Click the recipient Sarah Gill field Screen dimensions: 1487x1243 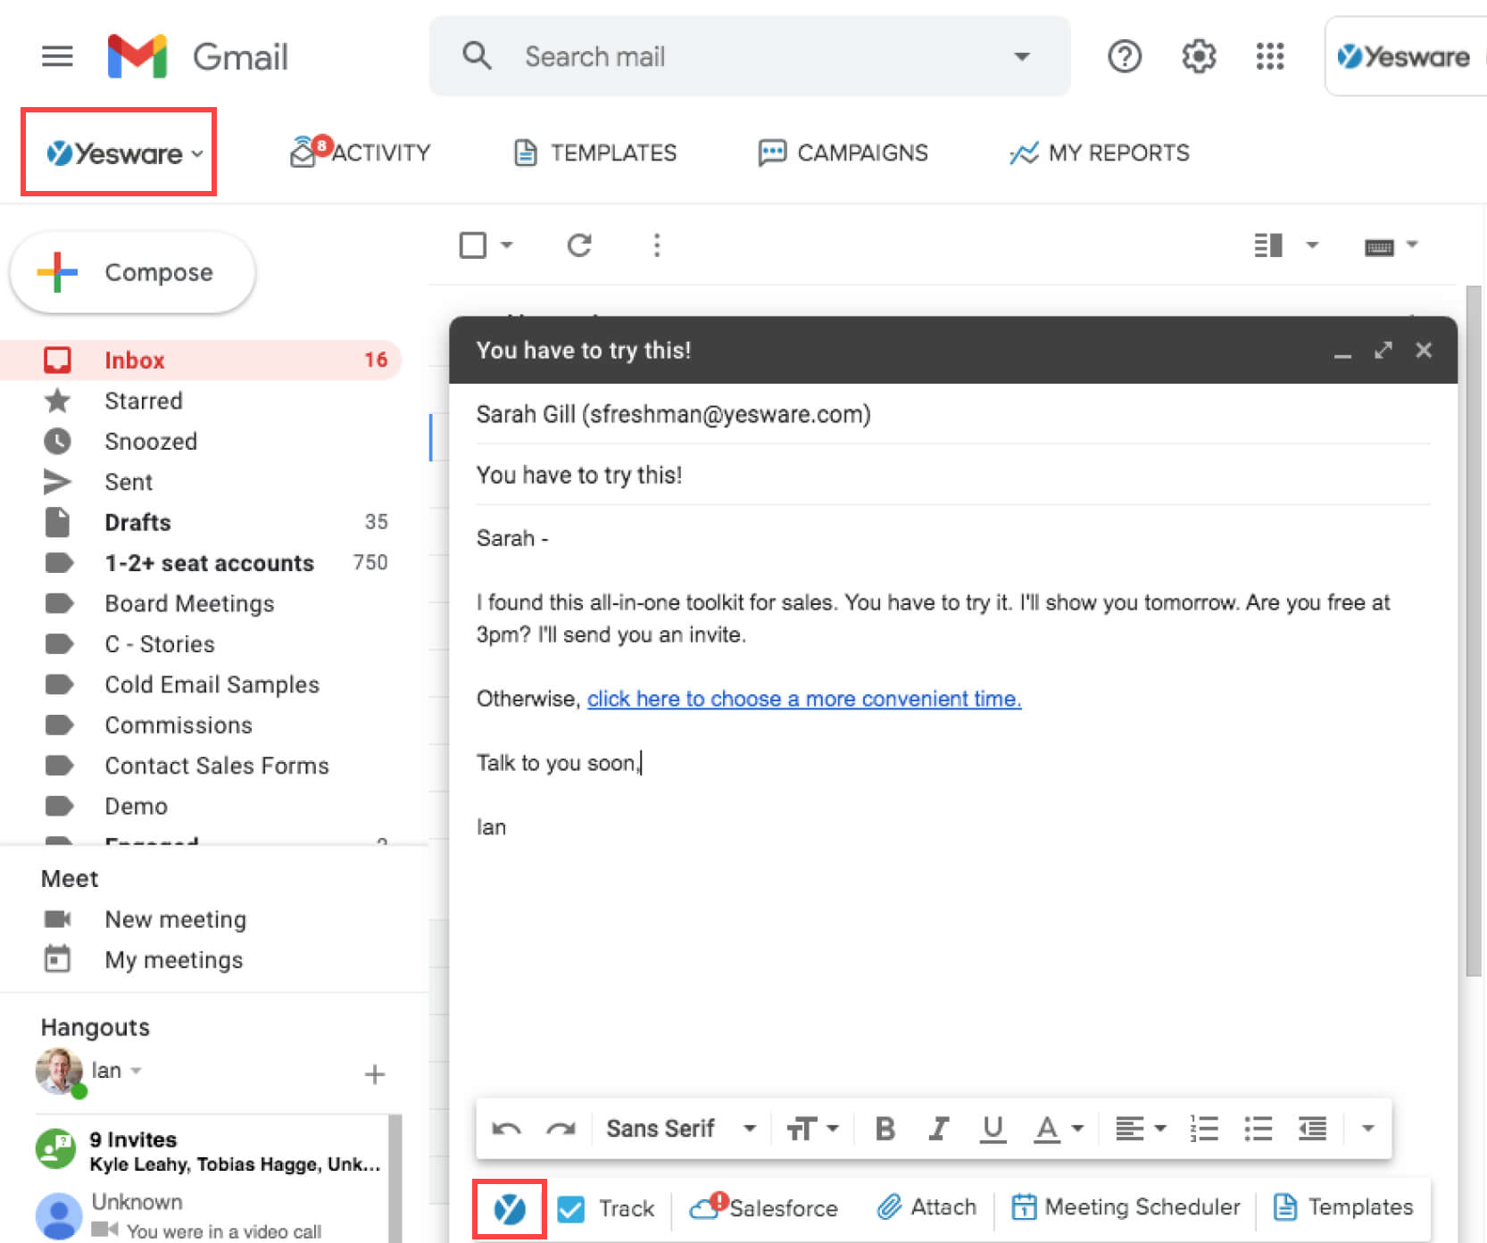point(952,414)
